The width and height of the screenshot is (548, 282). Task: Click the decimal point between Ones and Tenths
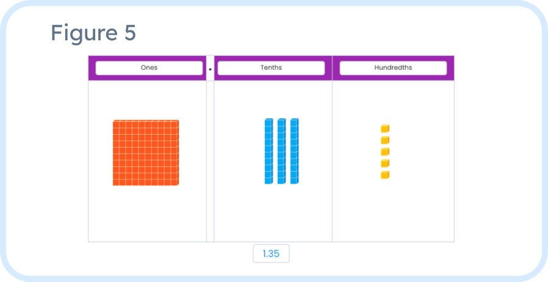point(210,69)
